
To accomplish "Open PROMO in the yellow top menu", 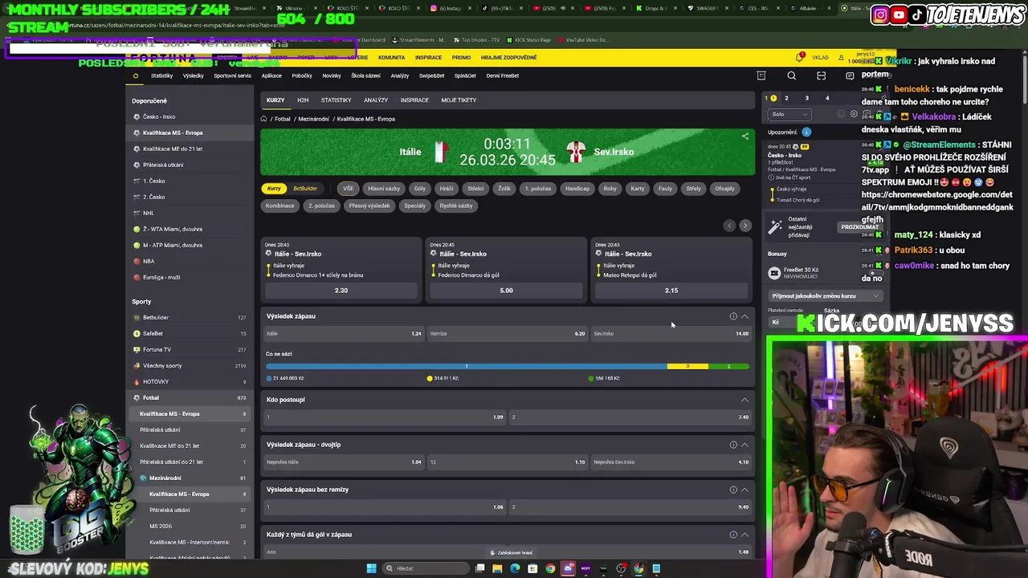I will [461, 57].
